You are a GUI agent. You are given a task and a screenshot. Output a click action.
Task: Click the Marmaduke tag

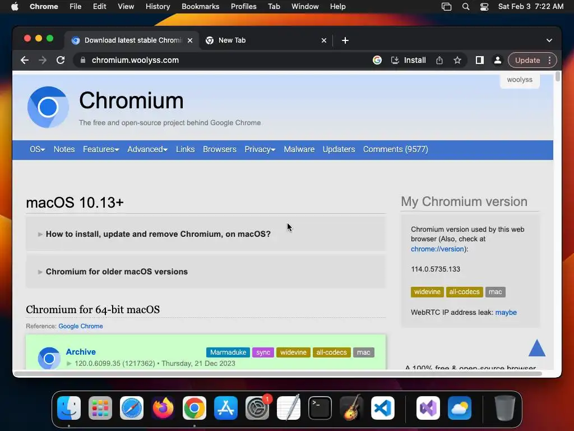coord(228,352)
